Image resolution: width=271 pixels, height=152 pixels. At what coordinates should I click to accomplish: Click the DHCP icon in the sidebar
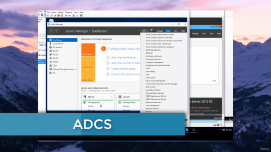click(x=50, y=62)
